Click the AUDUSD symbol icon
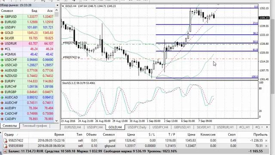 (2, 71)
